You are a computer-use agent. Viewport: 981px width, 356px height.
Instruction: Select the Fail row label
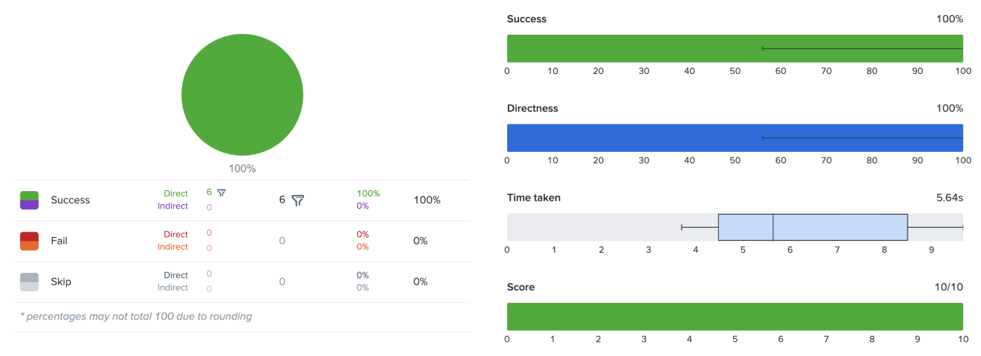point(59,241)
